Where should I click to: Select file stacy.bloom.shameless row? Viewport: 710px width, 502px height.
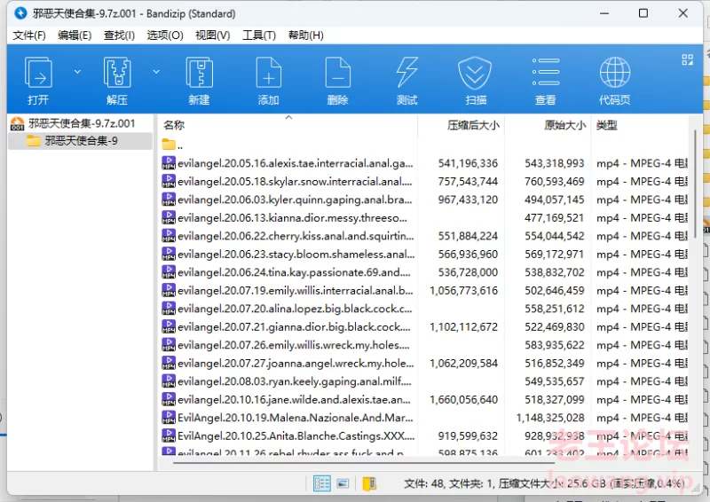(424, 254)
